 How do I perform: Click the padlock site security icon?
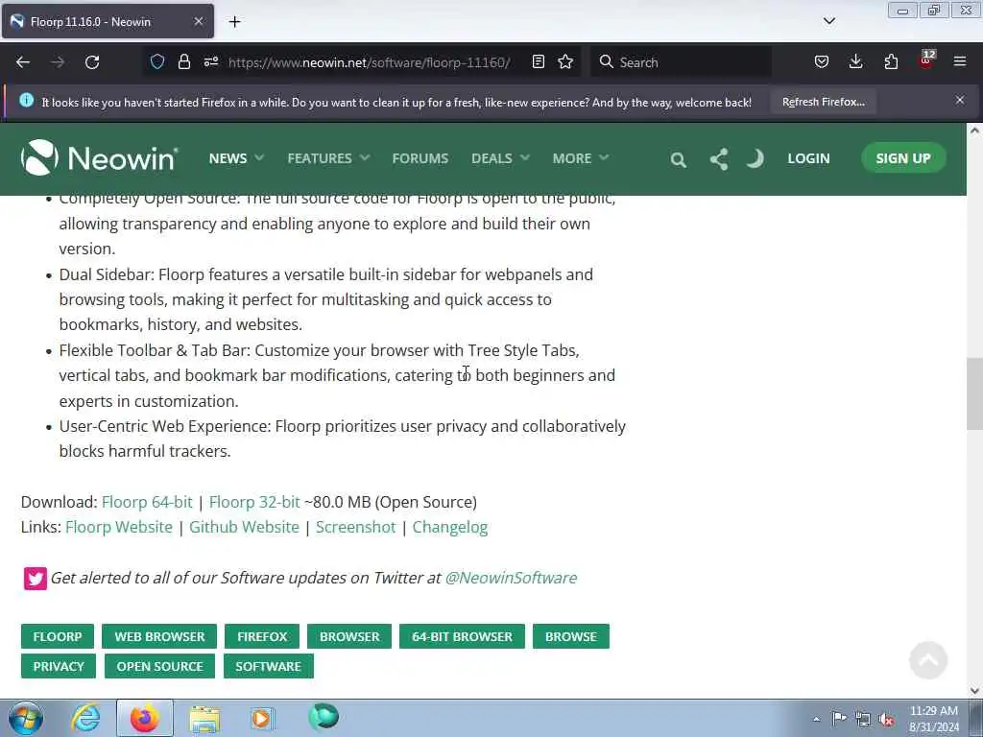click(183, 61)
